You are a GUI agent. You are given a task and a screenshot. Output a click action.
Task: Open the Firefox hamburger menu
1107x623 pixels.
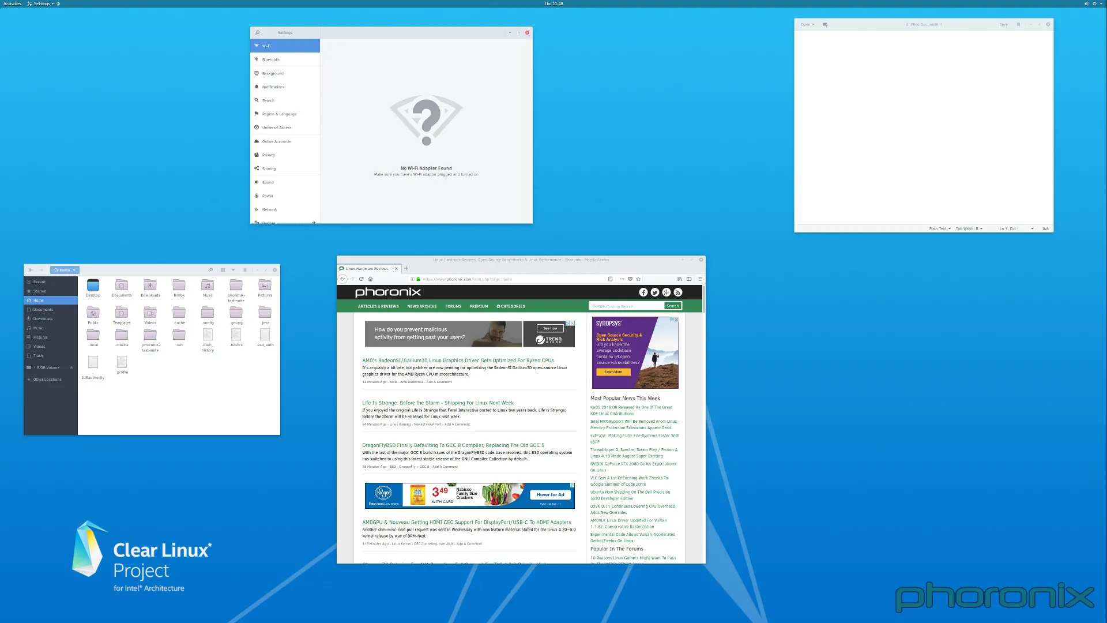coord(700,279)
